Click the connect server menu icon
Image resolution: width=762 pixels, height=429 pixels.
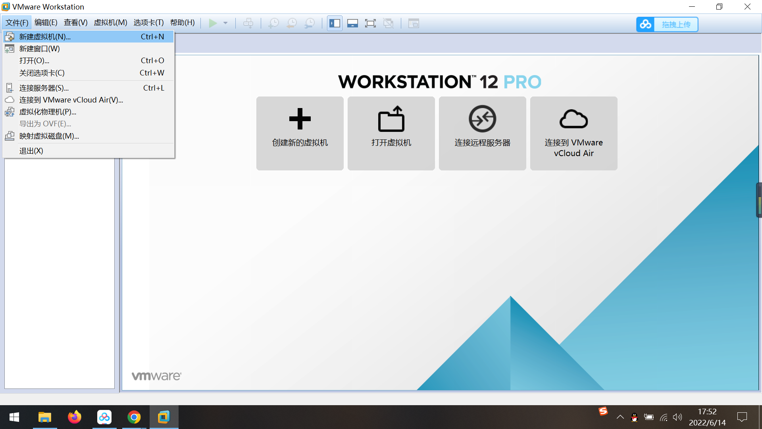pyautogui.click(x=10, y=88)
